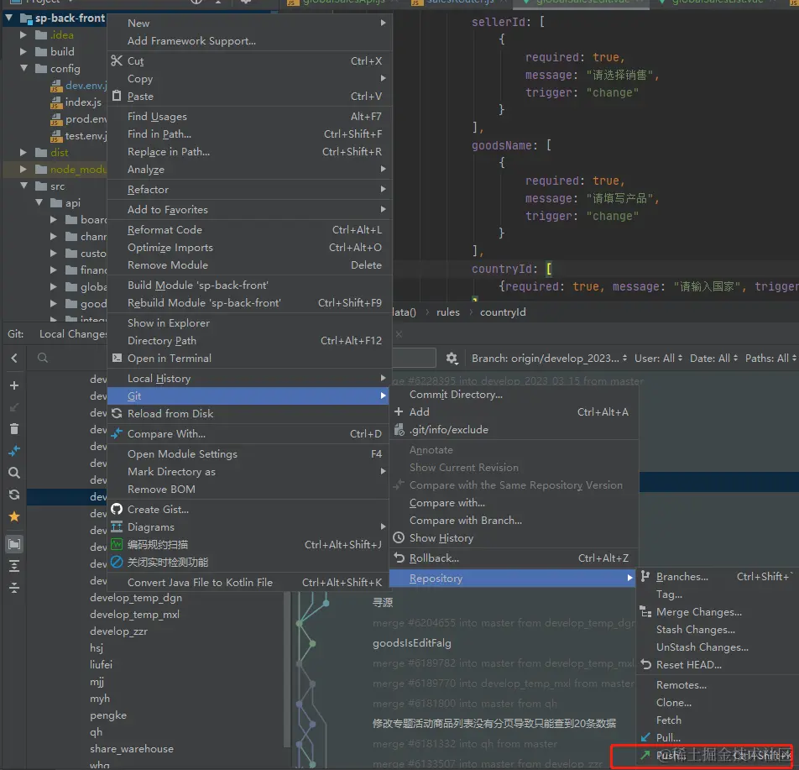Collapse the sp-back-front project root
Screen dimensions: 799x770
tap(9, 18)
